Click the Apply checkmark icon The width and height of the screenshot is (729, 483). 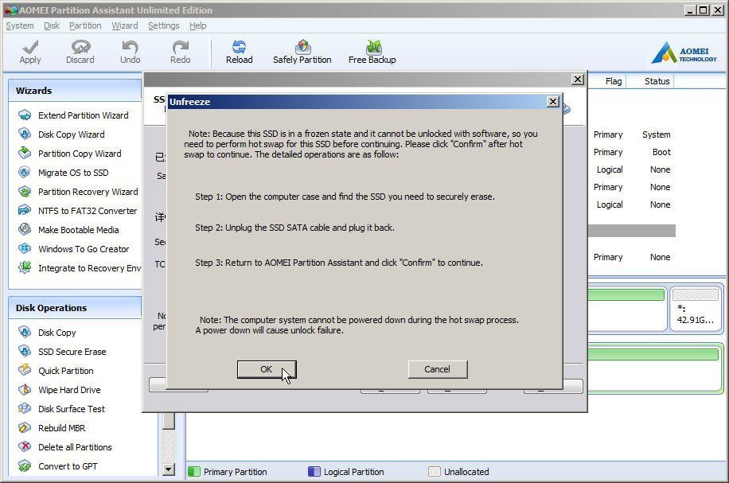point(30,46)
